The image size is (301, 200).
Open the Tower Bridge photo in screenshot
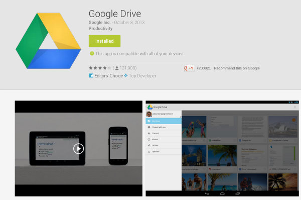[194, 155]
